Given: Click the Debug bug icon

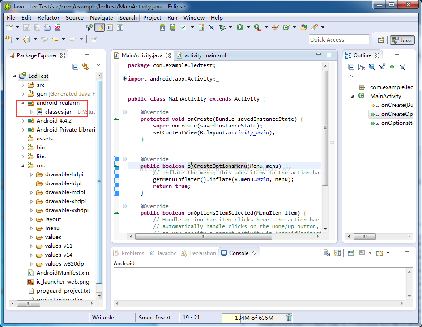Looking at the screenshot, I should coord(222,27).
